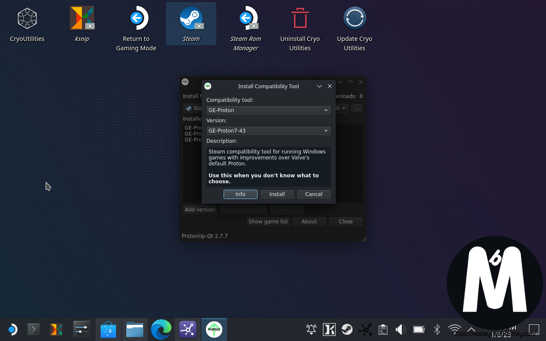Open the application launcher in the taskbar
This screenshot has width=546, height=341.
coord(12,329)
